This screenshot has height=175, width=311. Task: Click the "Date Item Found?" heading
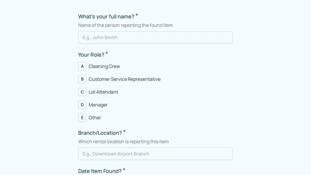pyautogui.click(x=100, y=171)
